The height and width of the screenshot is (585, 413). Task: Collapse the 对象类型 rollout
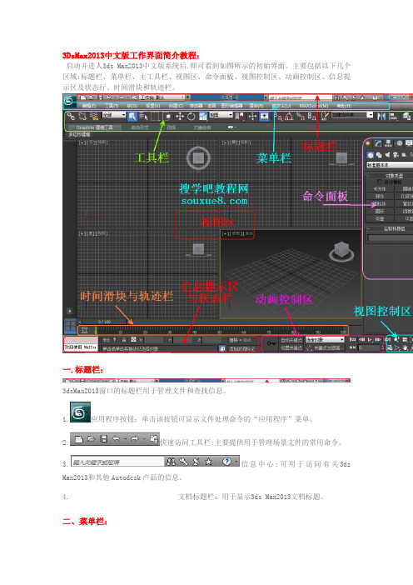click(390, 176)
